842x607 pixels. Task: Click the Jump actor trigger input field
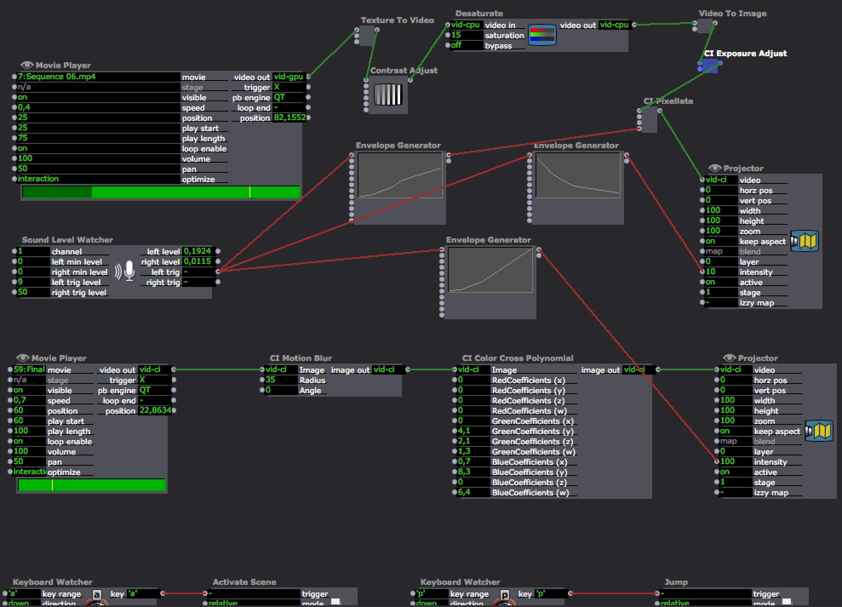point(707,593)
